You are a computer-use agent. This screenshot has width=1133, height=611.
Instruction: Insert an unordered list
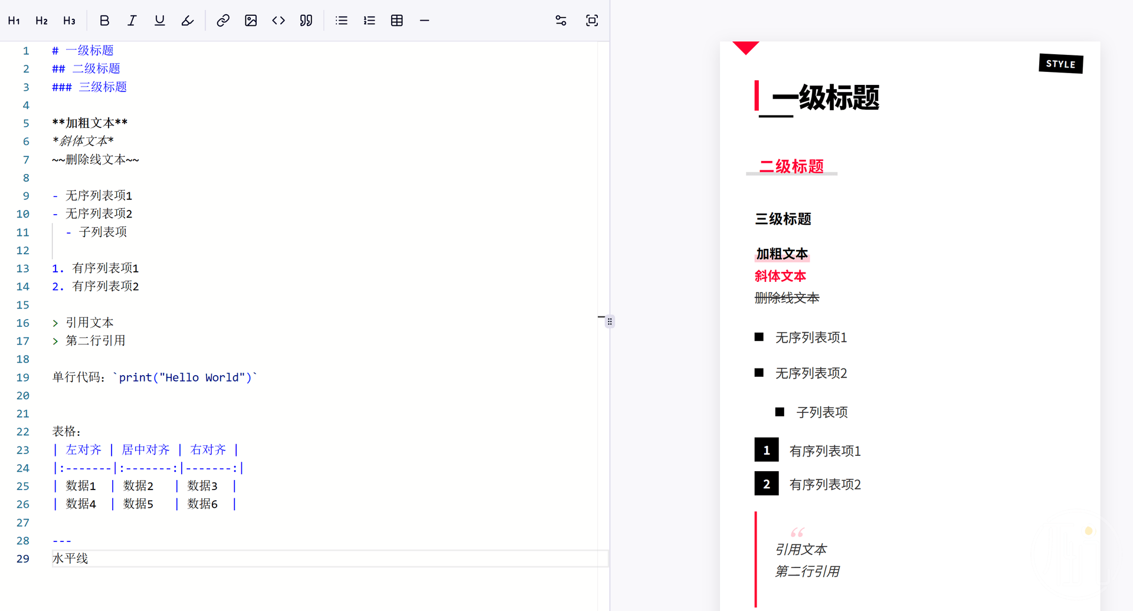[342, 21]
